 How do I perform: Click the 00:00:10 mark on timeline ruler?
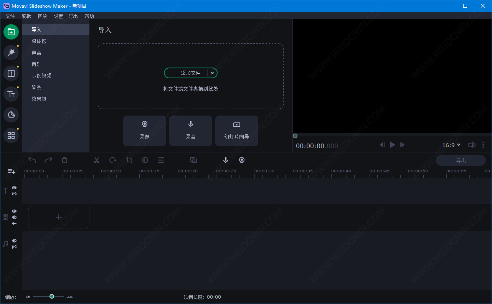coord(111,171)
